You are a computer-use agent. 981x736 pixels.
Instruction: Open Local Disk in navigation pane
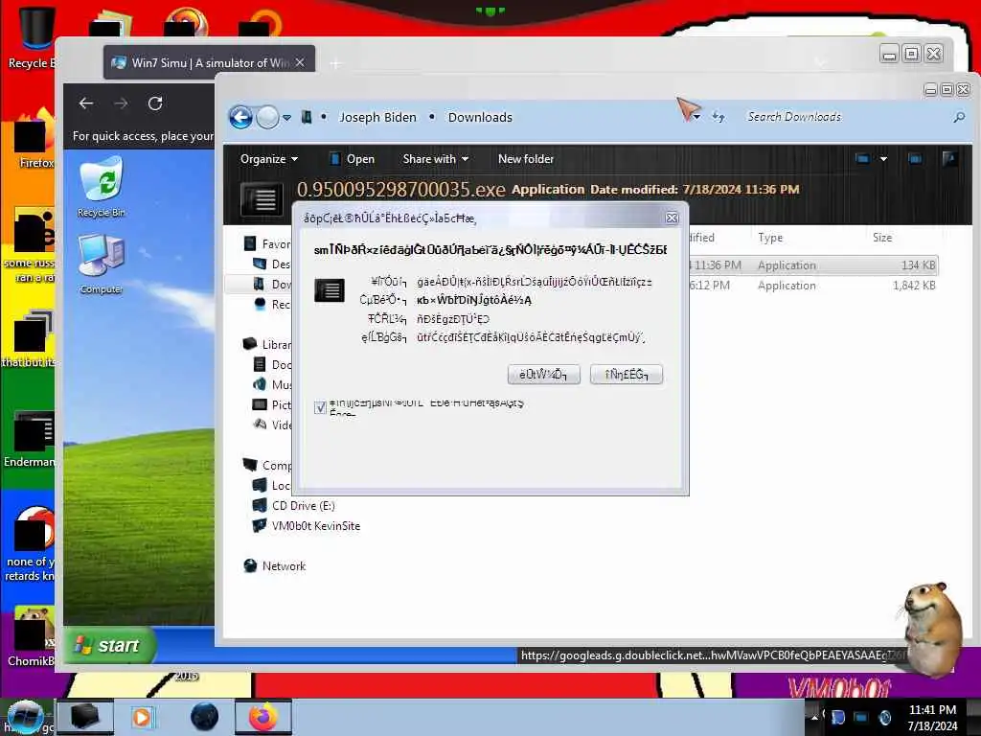[x=272, y=485]
